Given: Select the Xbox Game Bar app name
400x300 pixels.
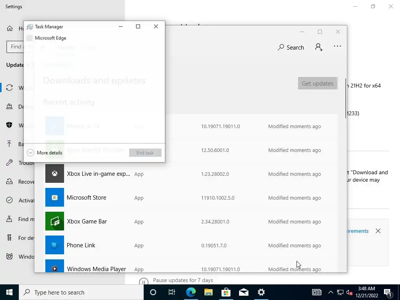Looking at the screenshot, I should 87,221.
